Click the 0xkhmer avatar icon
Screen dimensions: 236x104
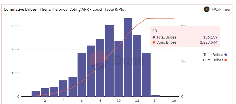[207, 9]
